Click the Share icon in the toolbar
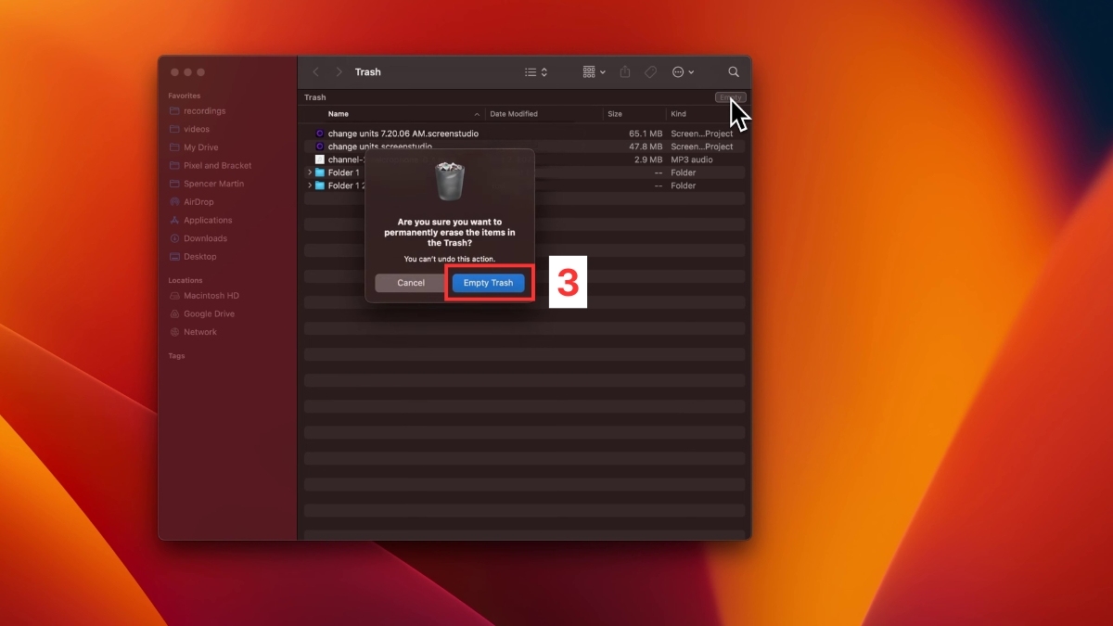Screen dimensions: 1113x626 (x=624, y=71)
